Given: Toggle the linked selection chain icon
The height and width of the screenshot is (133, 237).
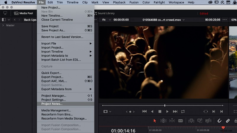Looking at the screenshot, I should click(228, 121).
